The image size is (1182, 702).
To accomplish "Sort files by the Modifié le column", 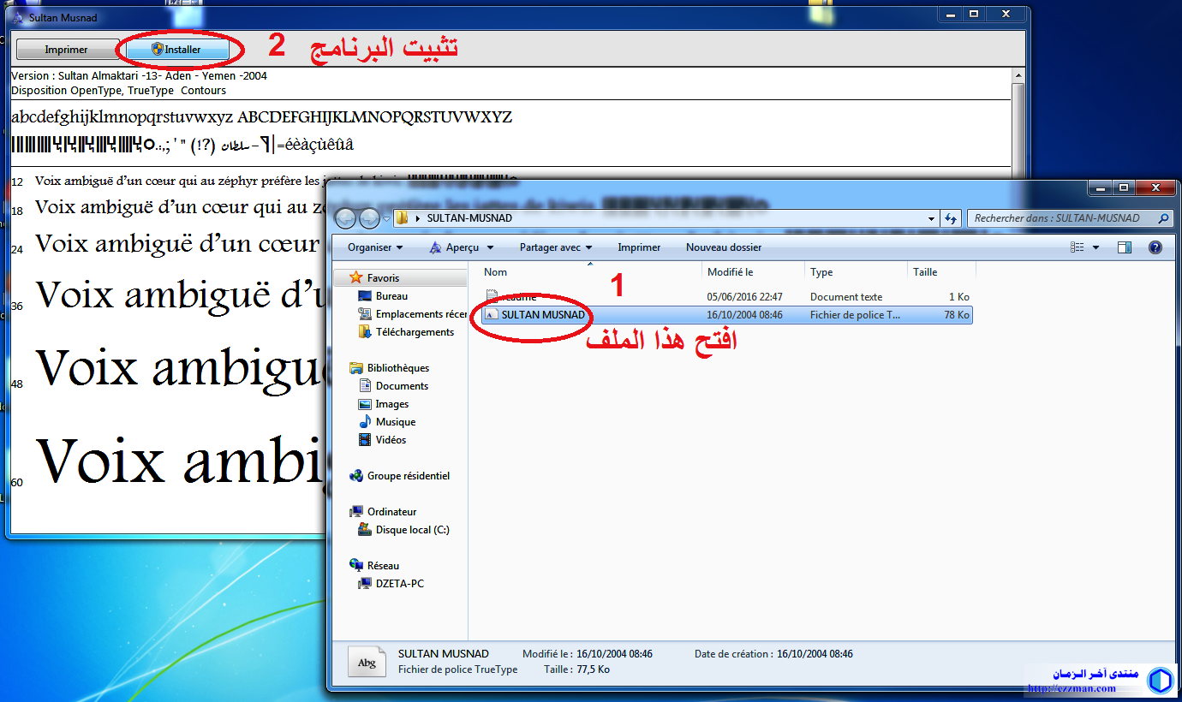I will (x=730, y=272).
